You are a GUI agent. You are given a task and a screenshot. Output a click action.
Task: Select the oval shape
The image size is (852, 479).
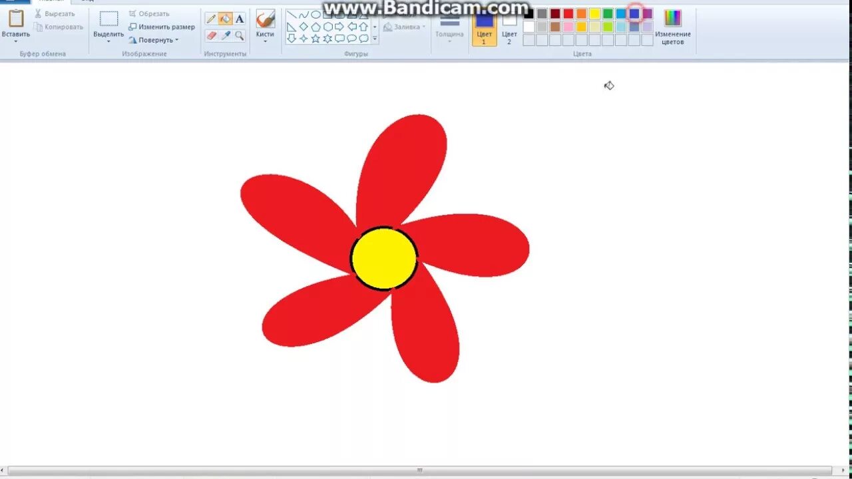(316, 15)
